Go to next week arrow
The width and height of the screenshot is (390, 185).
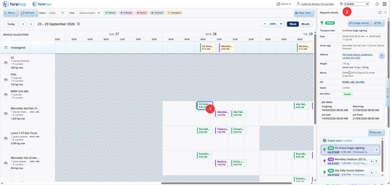[x=31, y=24]
